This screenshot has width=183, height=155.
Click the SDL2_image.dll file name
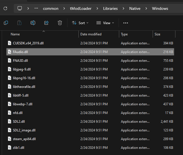(24, 130)
